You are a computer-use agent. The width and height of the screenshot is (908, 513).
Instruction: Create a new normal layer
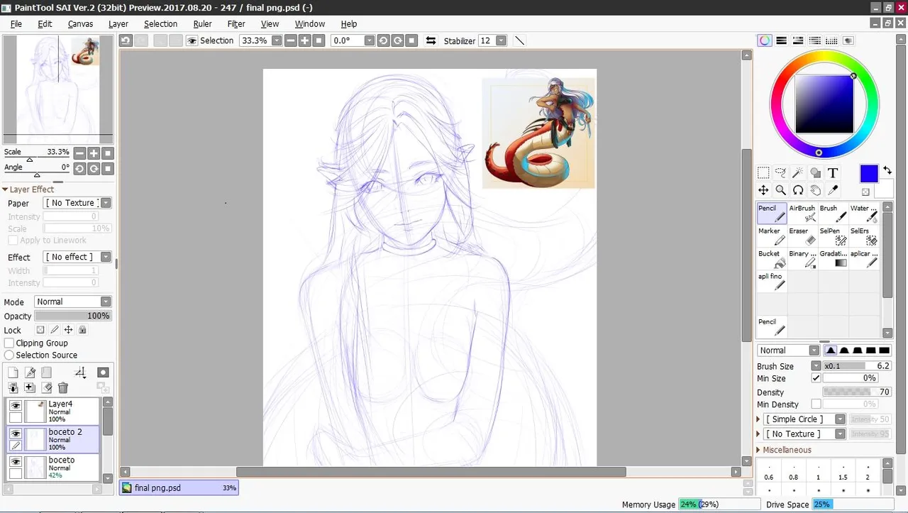pyautogui.click(x=13, y=373)
